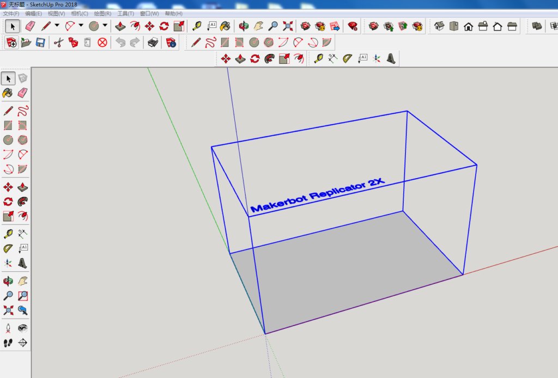This screenshot has height=378, width=558.
Task: Select the Make Component tool
Action: [x=22, y=78]
